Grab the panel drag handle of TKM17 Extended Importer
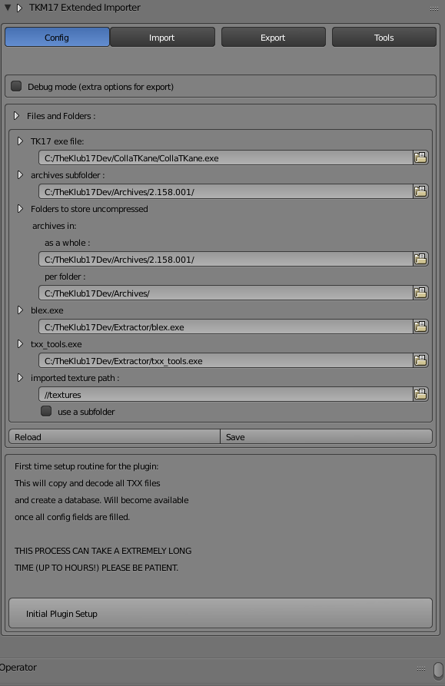This screenshot has height=686, width=445. pyautogui.click(x=433, y=8)
